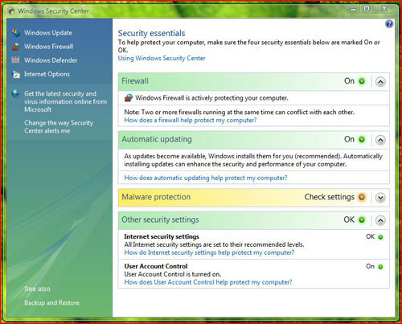Click the orange Check settings status indicator
This screenshot has height=324, width=402.
(x=362, y=197)
